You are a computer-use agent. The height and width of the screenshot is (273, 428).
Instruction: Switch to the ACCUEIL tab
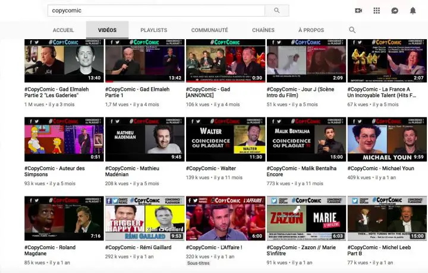64,30
